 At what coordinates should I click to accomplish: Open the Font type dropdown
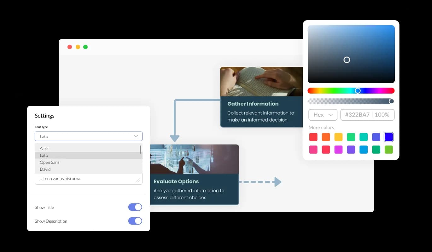click(88, 136)
